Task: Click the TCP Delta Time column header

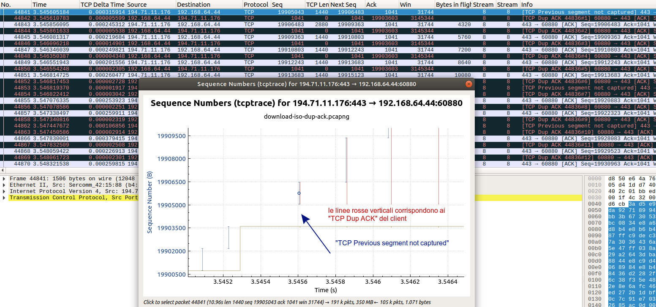Action: [x=103, y=5]
